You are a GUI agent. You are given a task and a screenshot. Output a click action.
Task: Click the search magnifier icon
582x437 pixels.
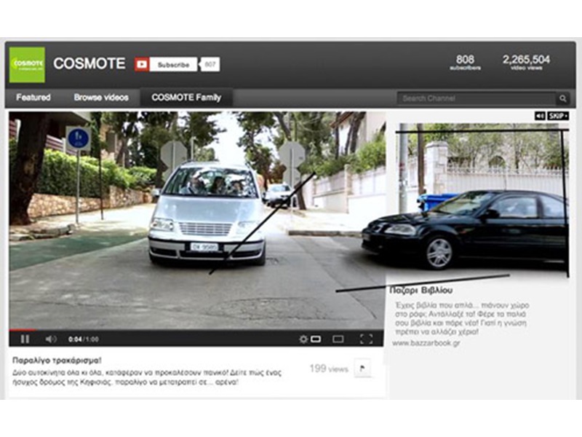562,98
